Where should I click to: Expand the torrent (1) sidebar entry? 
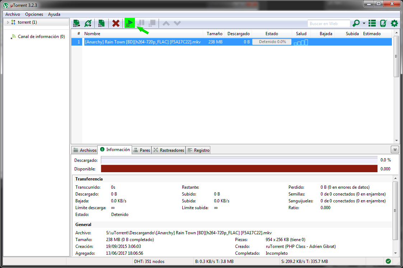coord(7,22)
